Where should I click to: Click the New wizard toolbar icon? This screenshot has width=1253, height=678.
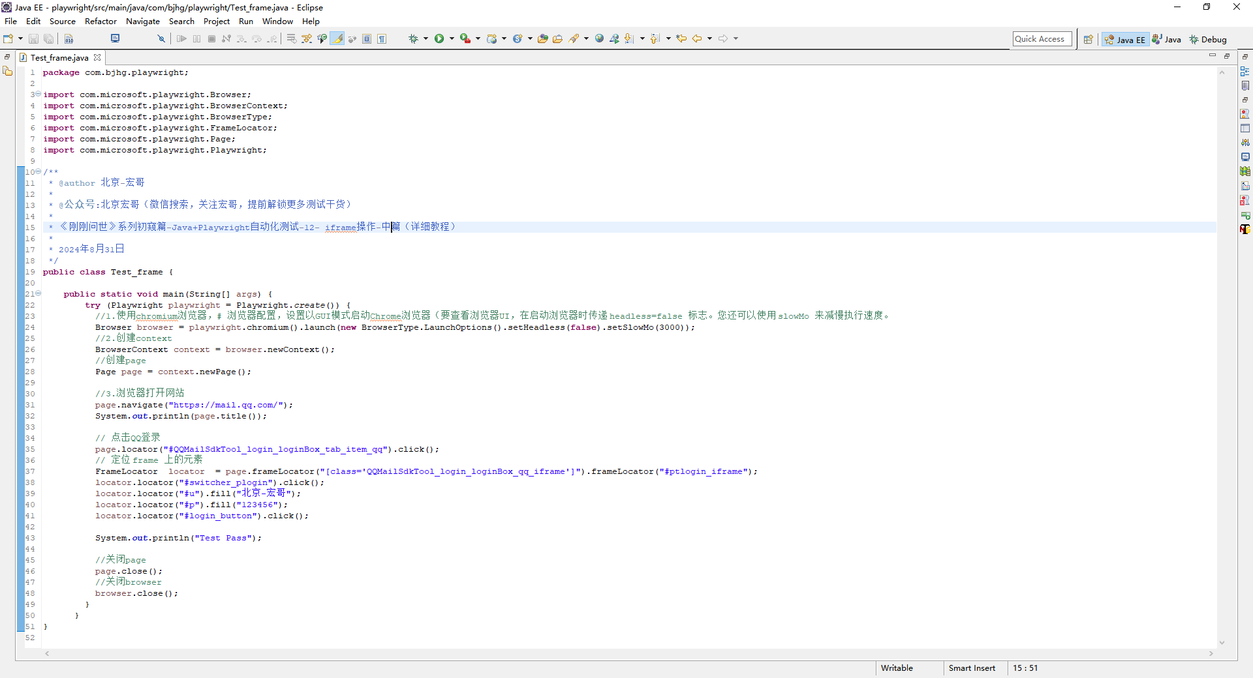8,39
